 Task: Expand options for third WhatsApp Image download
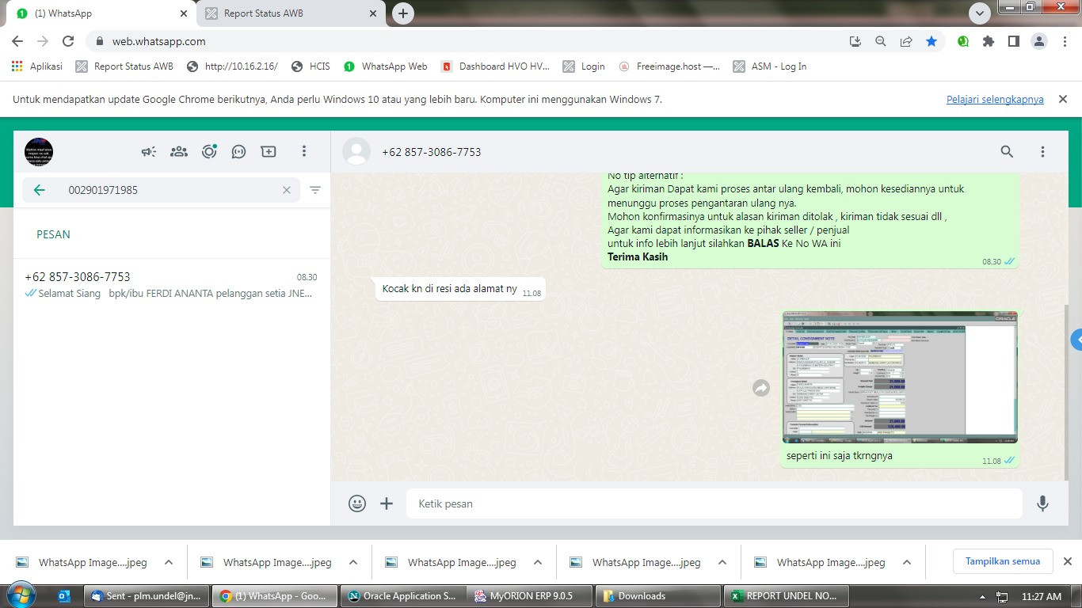(538, 563)
